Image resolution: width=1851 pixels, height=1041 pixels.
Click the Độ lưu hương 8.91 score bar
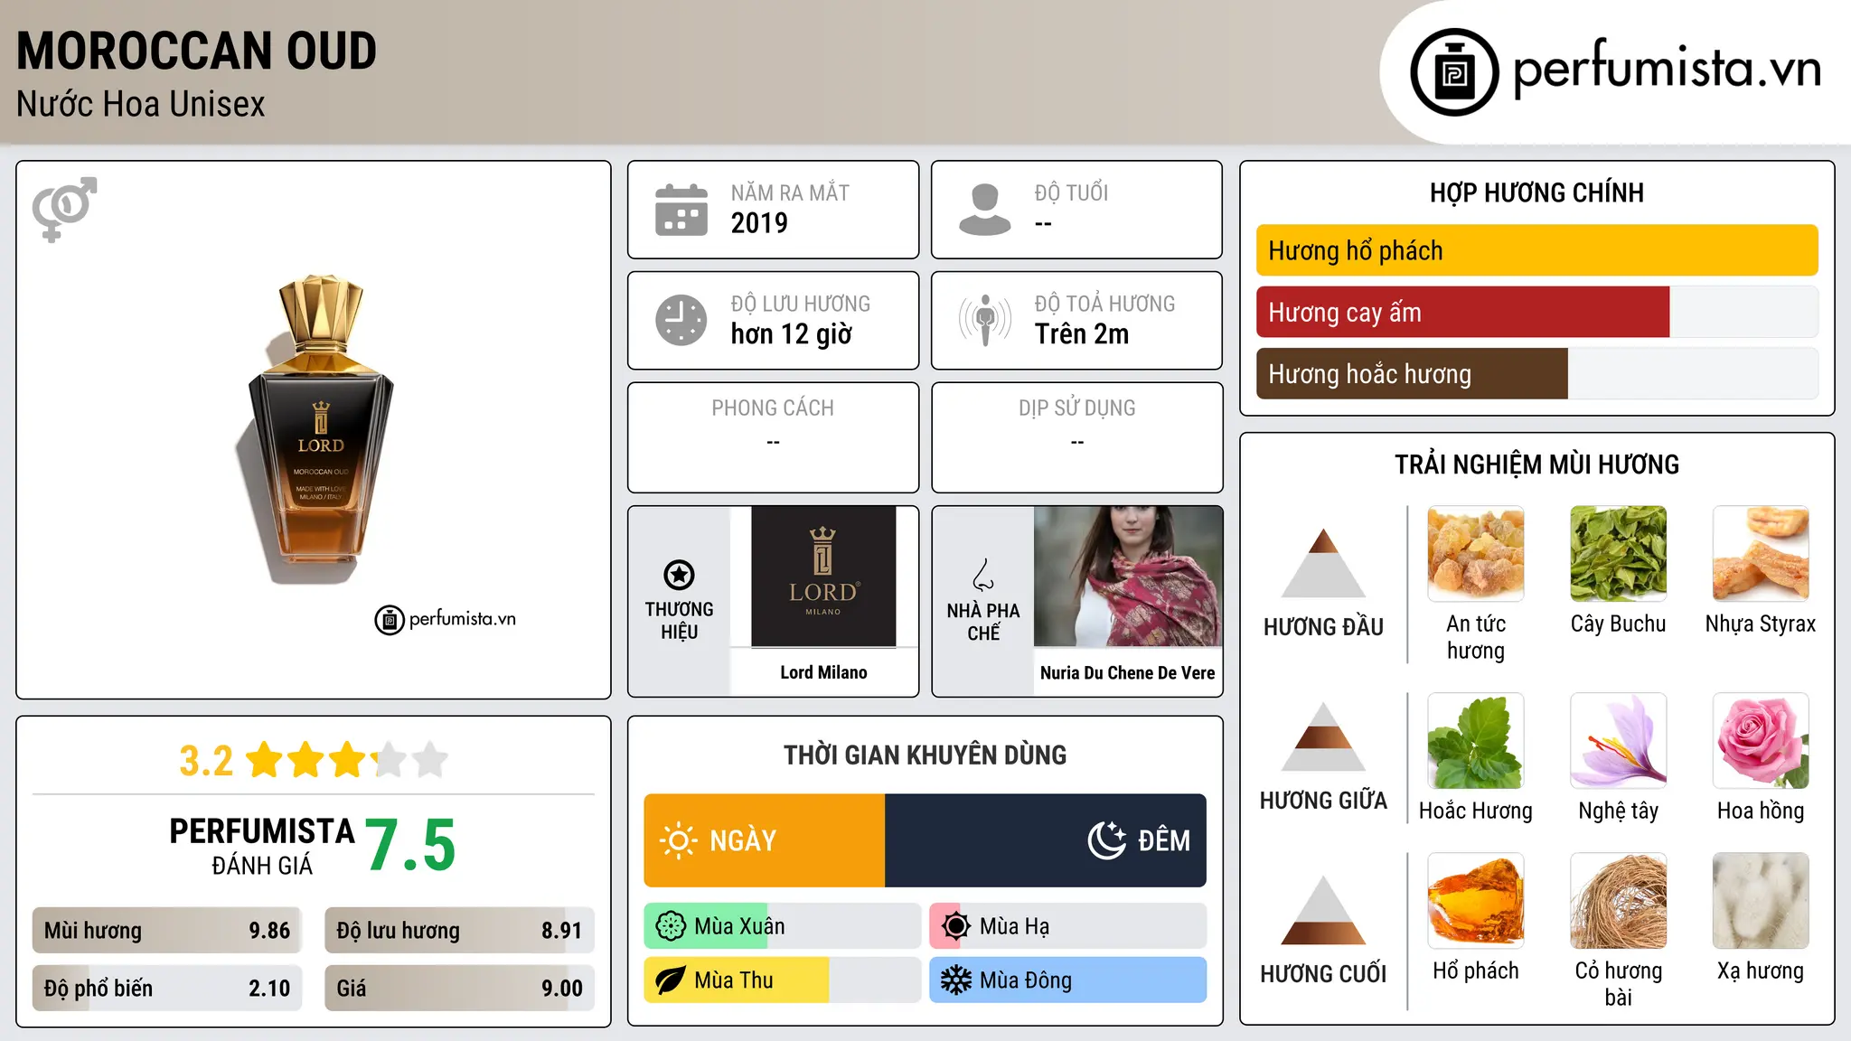[x=459, y=931]
